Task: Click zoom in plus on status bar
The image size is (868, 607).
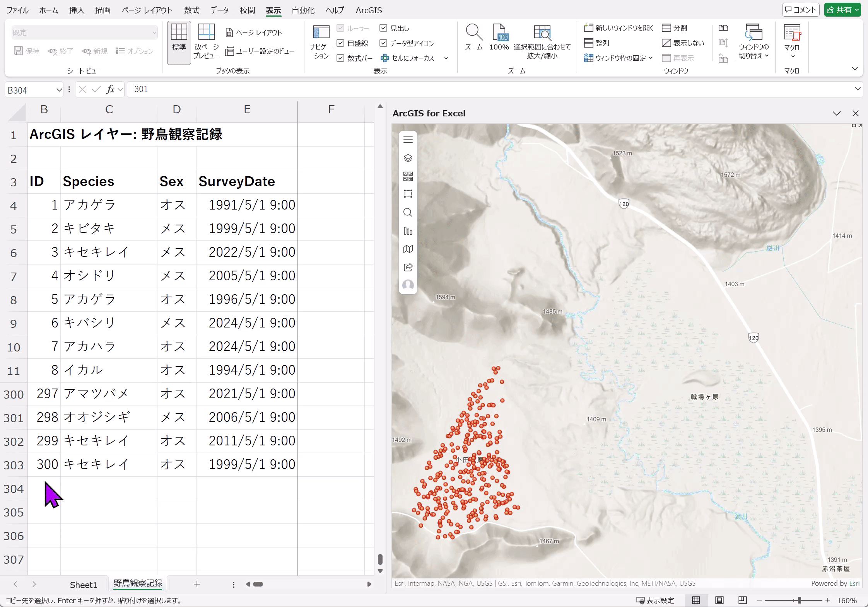Action: [827, 600]
